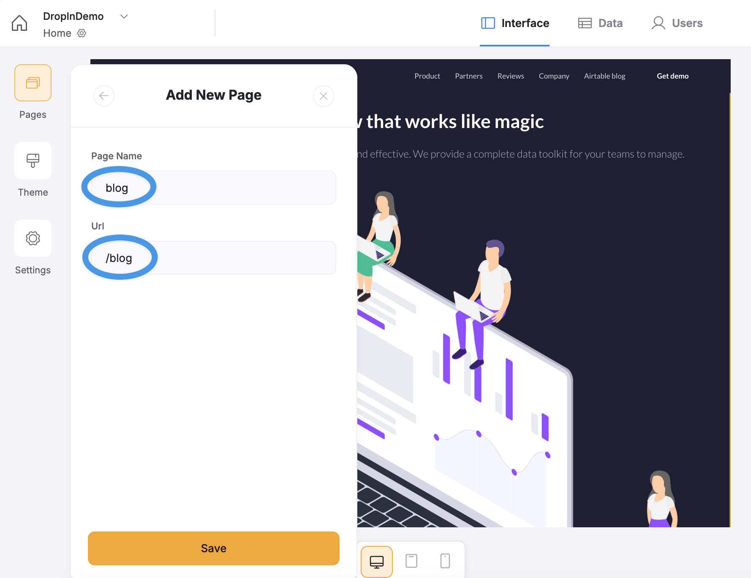Click the Get demo link
751x578 pixels.
coord(673,76)
